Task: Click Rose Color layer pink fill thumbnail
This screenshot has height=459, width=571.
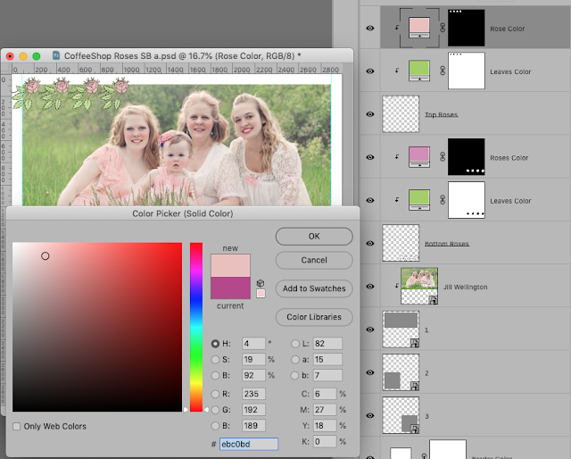Action: [x=419, y=28]
